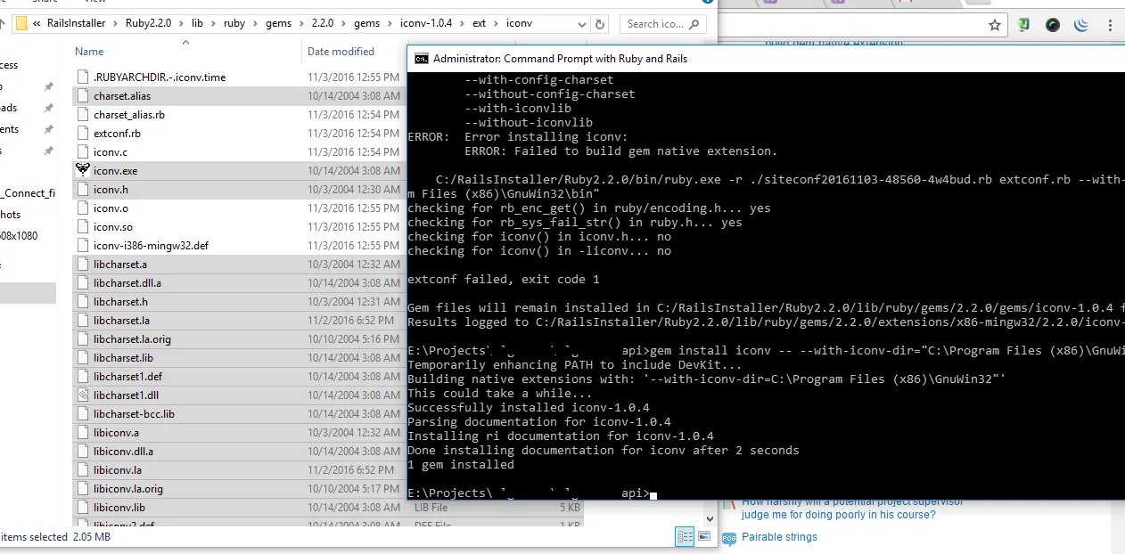
Task: Click the Pairable strings question site icon
Action: tap(728, 537)
